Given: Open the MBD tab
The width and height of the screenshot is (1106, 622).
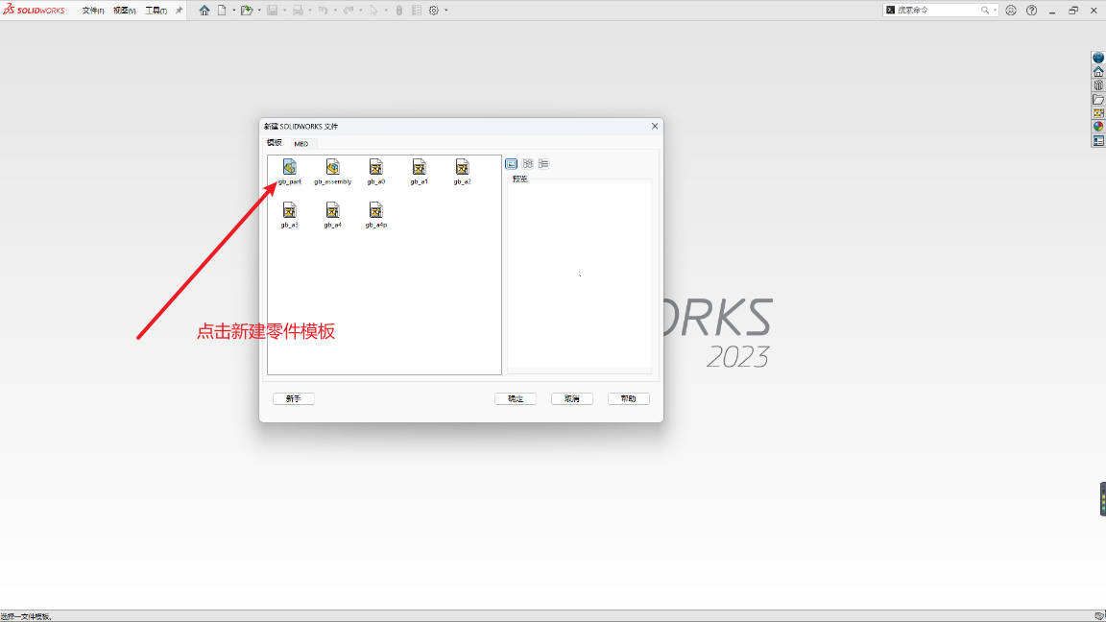Looking at the screenshot, I should (x=301, y=143).
